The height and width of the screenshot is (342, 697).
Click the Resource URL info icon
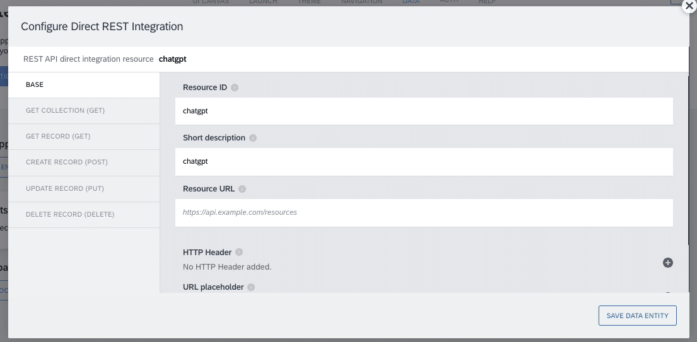pos(242,189)
